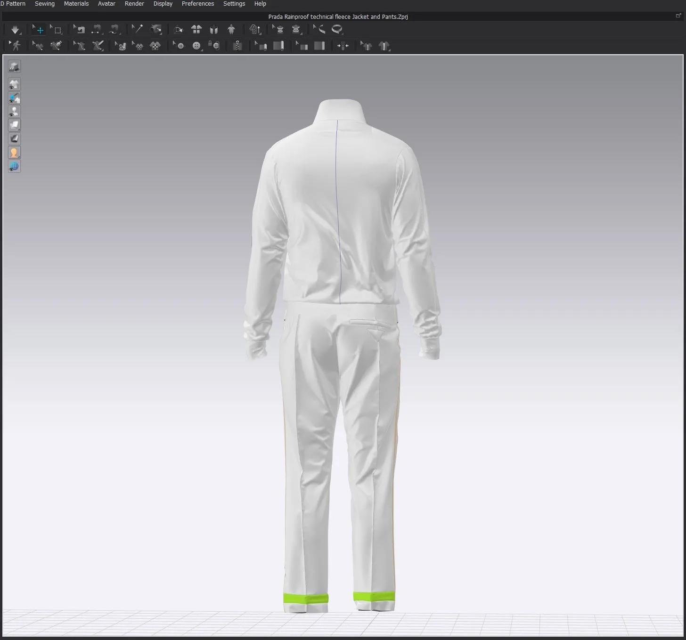Screen dimensions: 686x640
Task: Click the Fold Arrangement tool icon
Action: point(178,30)
